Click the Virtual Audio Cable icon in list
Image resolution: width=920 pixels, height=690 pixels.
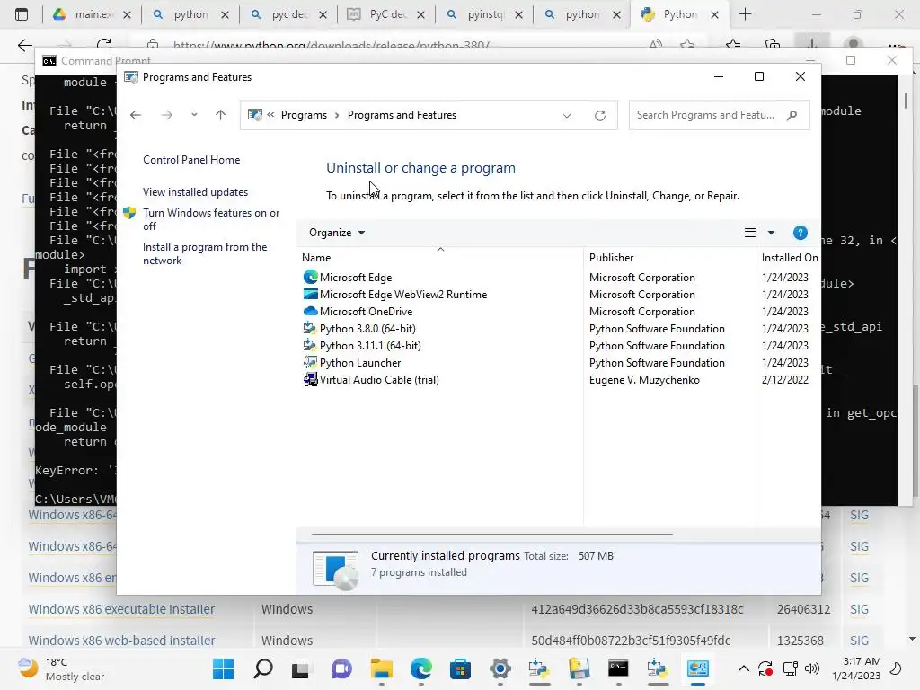coord(310,380)
